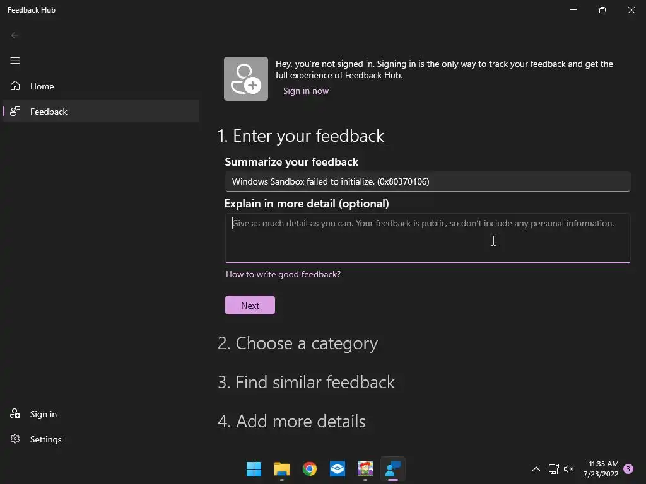Click the Feedback Hub taskbar icon
The height and width of the screenshot is (484, 646).
point(393,469)
